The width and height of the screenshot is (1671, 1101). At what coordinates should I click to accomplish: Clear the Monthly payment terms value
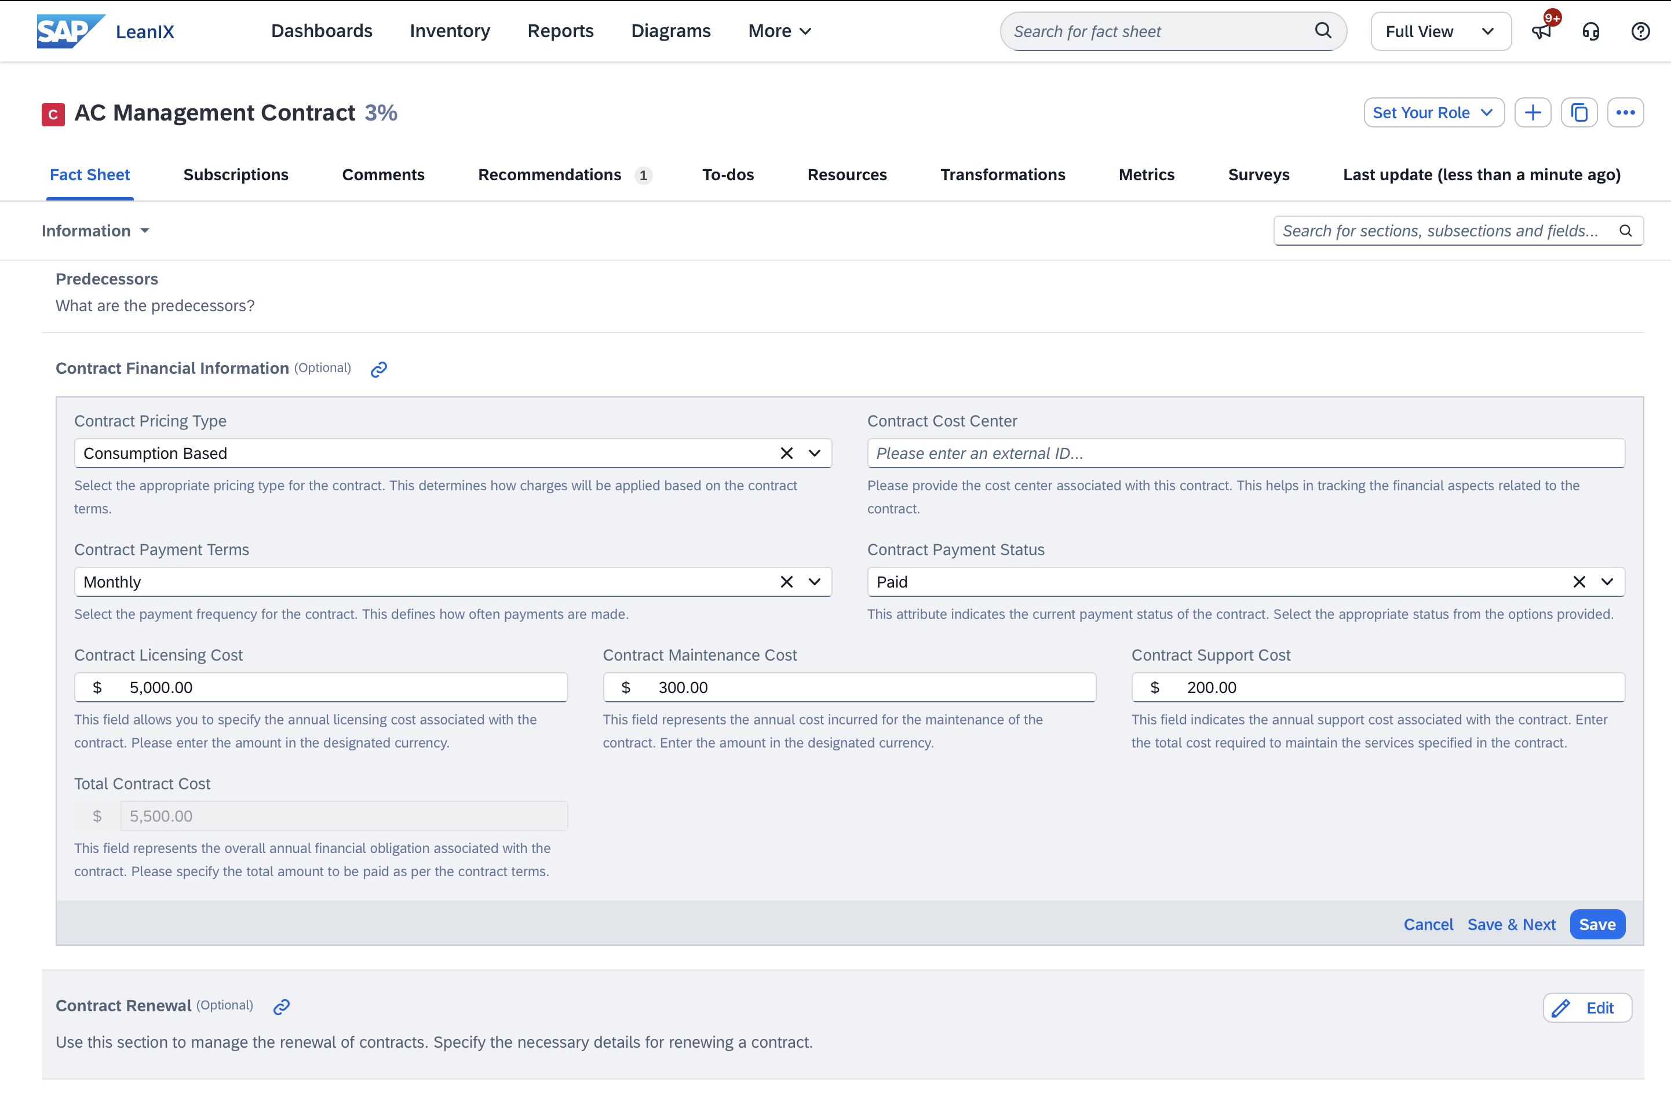[x=786, y=582]
